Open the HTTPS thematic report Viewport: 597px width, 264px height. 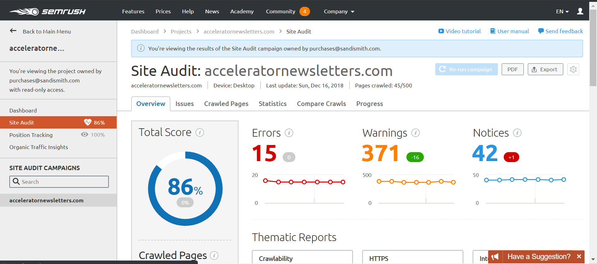413,257
